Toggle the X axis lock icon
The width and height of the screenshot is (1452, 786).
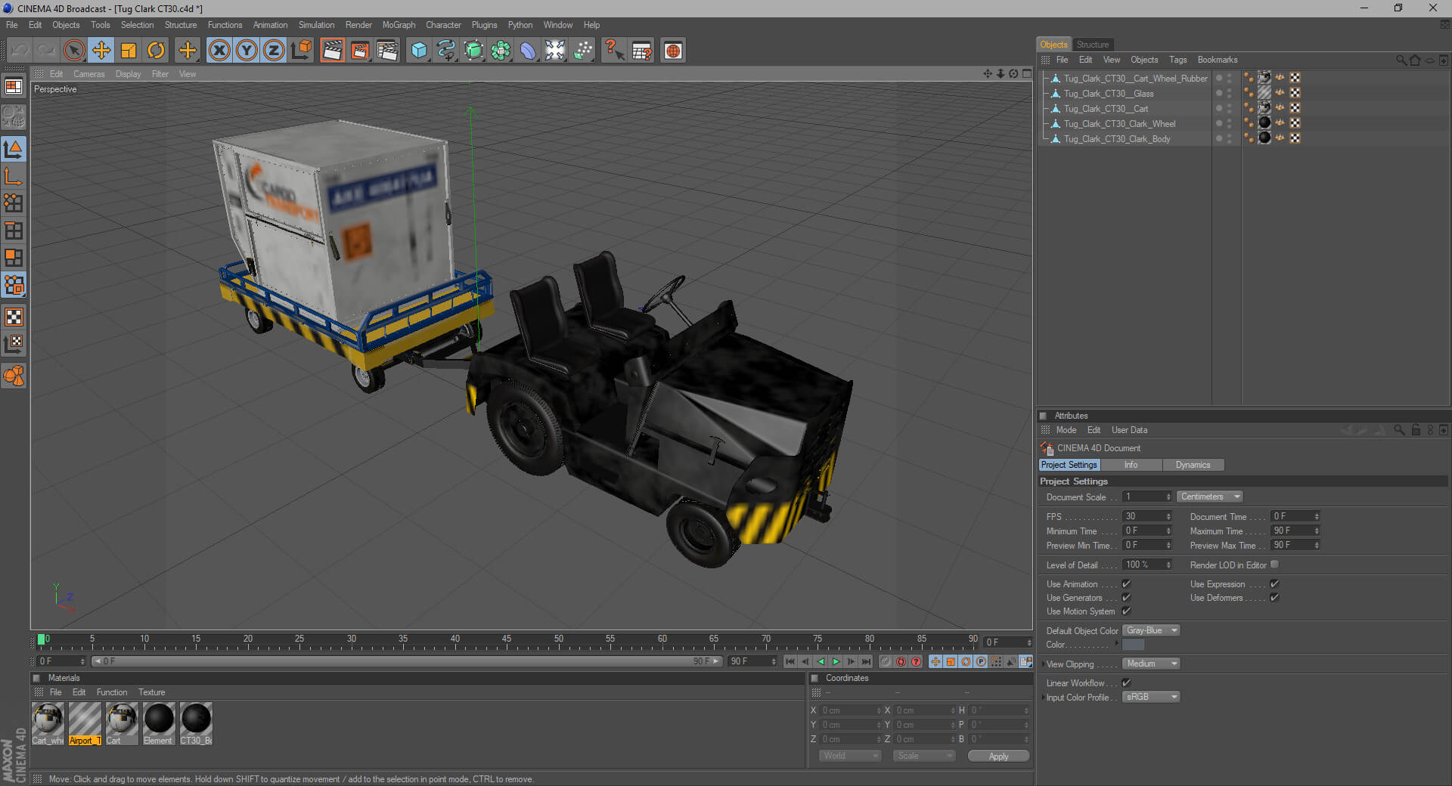(219, 51)
